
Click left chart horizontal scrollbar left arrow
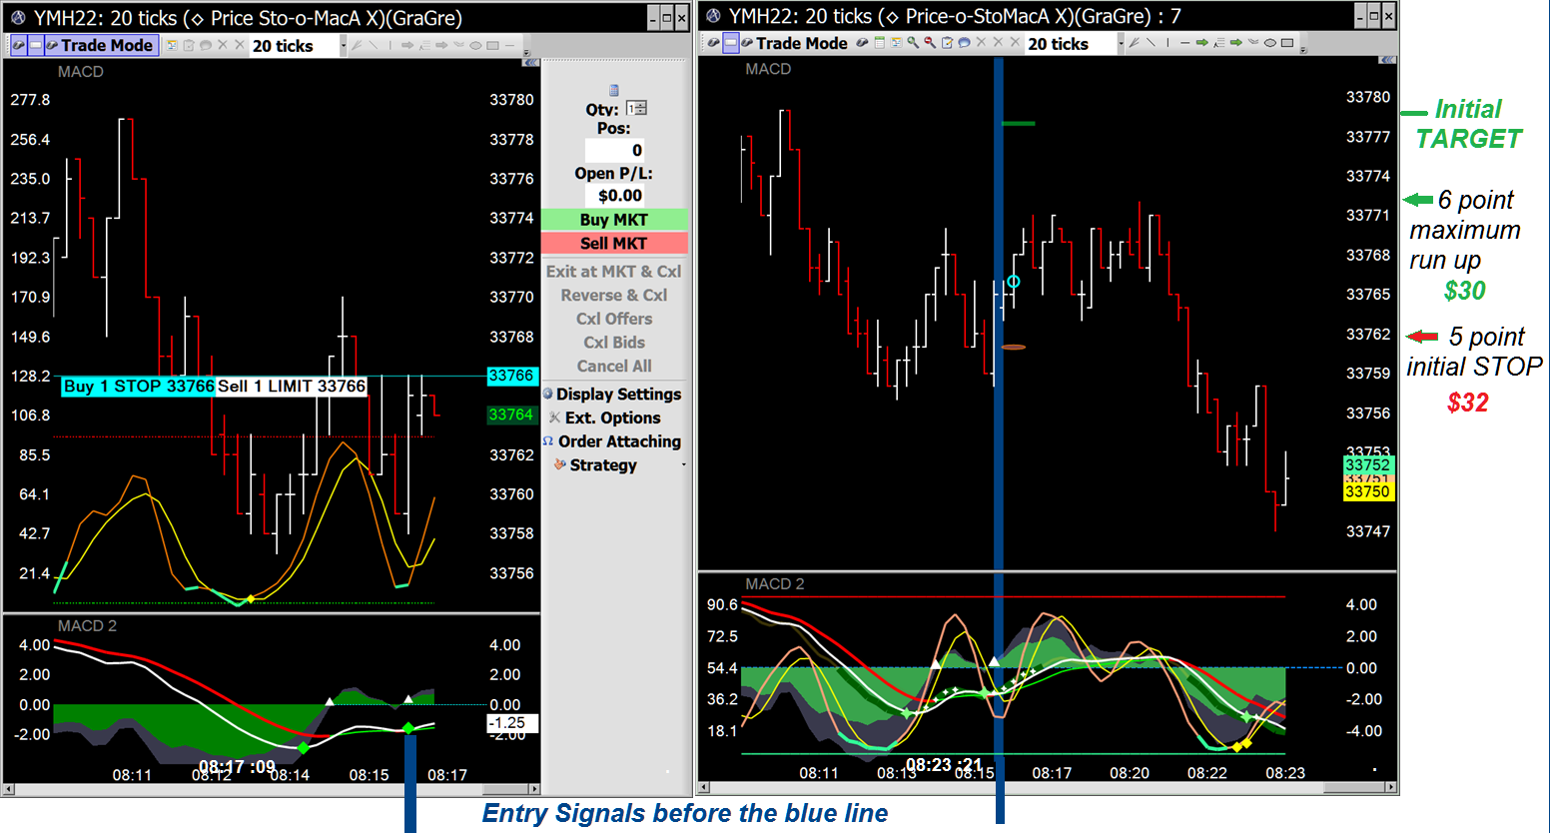click(x=8, y=789)
